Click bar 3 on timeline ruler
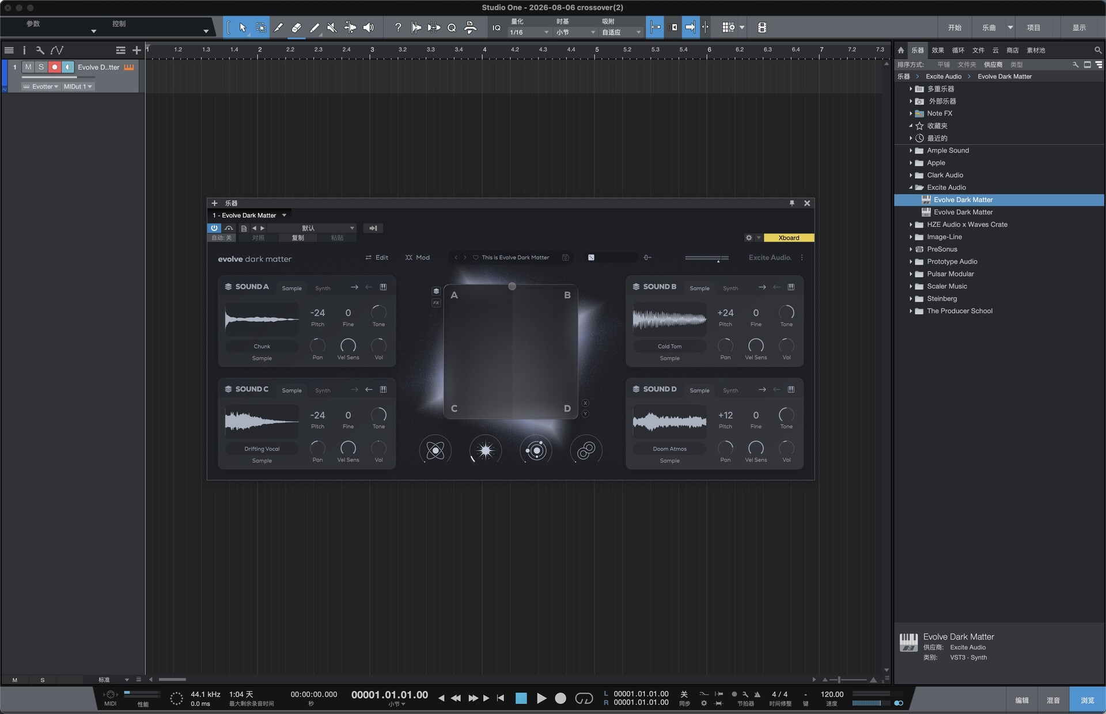1106x714 pixels. (x=372, y=50)
